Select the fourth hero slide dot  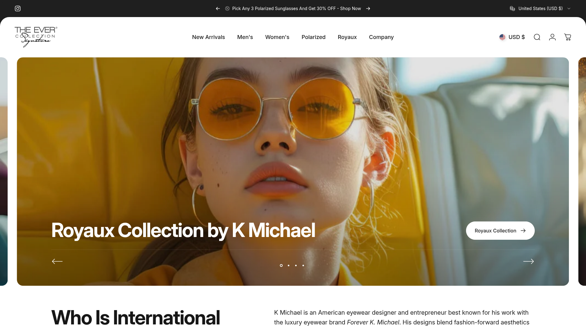pos(303,265)
